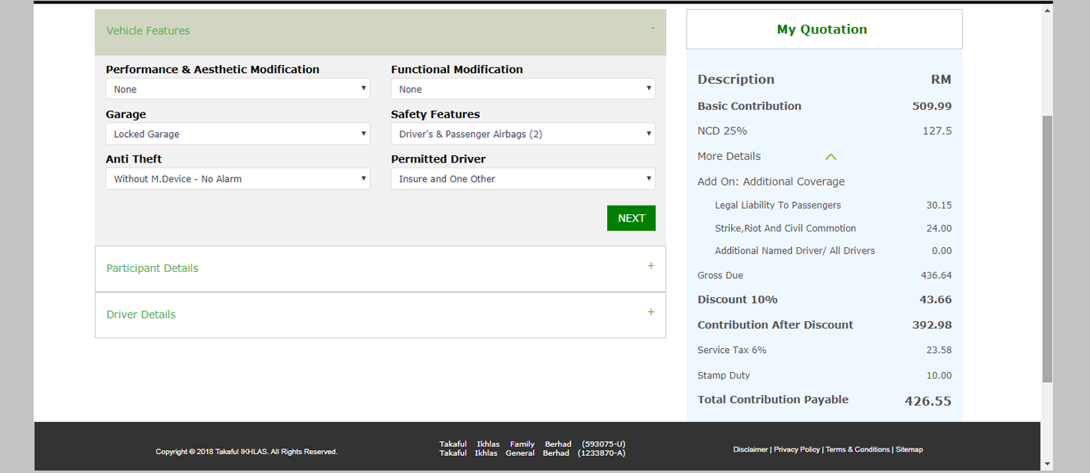Click the Stamp Duty label
The image size is (1090, 473).
724,375
